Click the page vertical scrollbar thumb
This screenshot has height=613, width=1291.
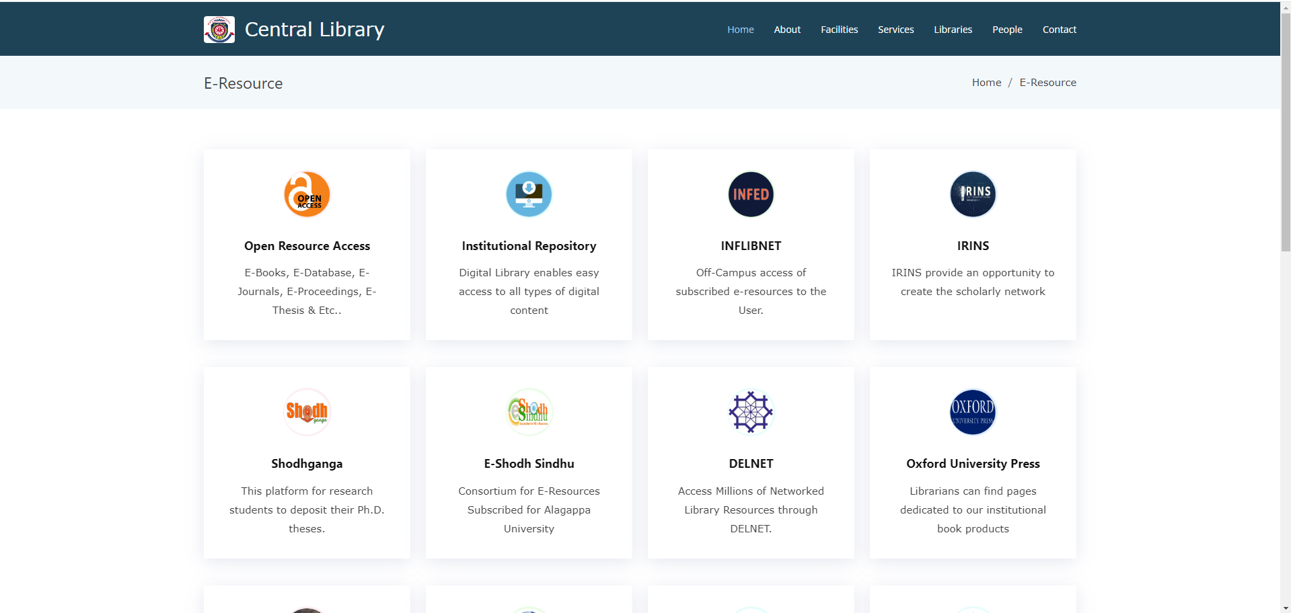coord(1286,131)
